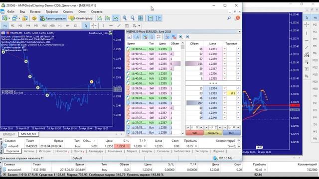Click the vol input field
This screenshot has width=319, height=179.
point(213,127)
